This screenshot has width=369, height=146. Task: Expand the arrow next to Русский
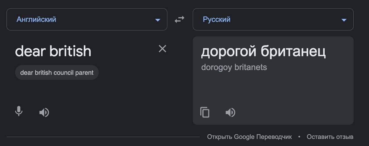click(x=344, y=20)
